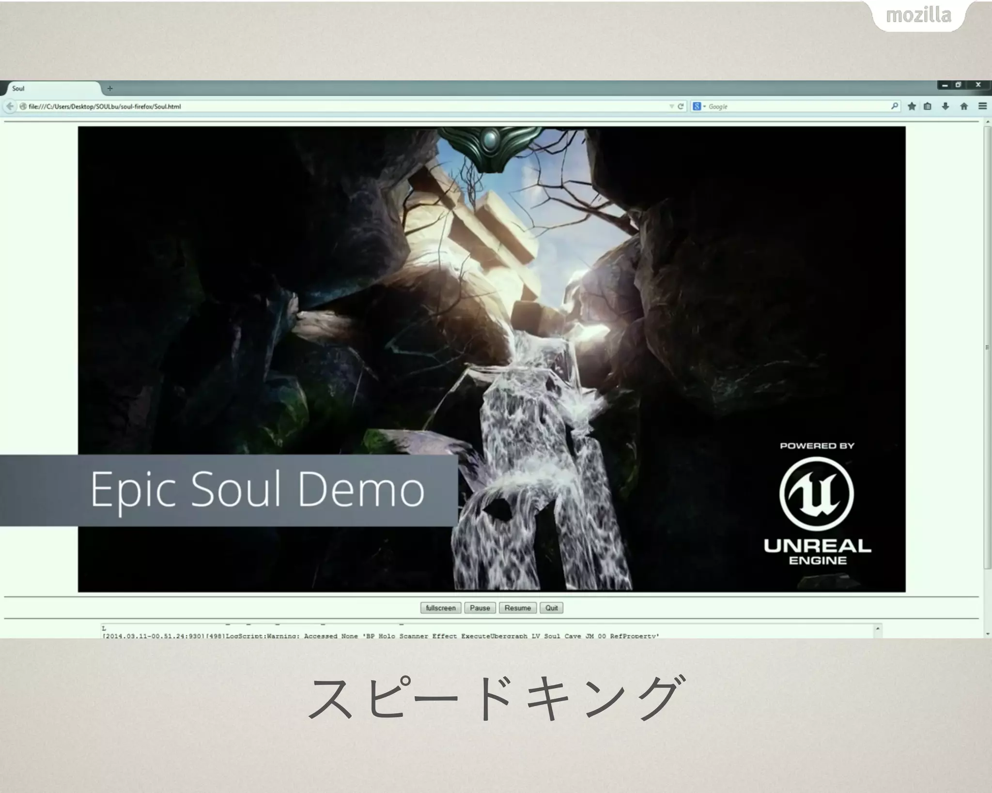
Task: Open the Google search engine dropdown
Action: [699, 107]
